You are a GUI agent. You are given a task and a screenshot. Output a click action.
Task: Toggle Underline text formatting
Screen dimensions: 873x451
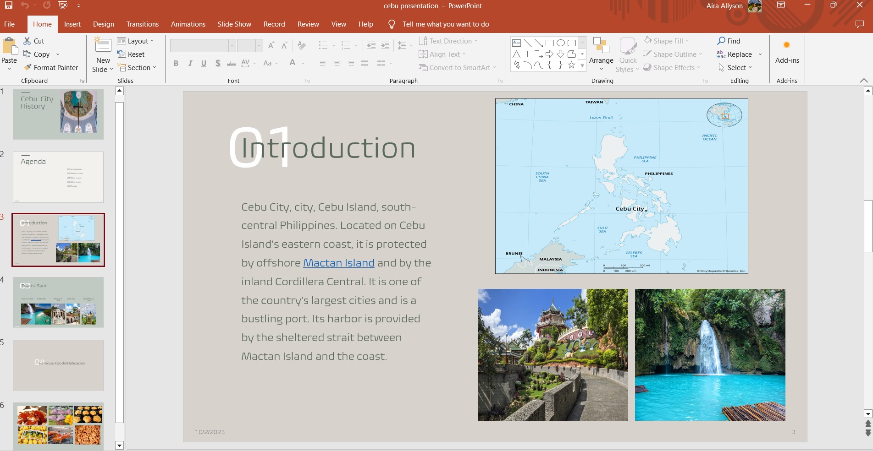click(x=204, y=63)
